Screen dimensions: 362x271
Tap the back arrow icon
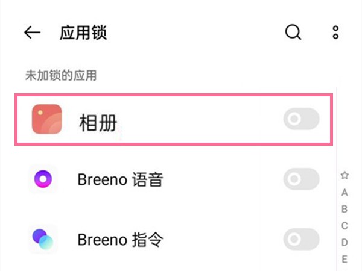[31, 33]
